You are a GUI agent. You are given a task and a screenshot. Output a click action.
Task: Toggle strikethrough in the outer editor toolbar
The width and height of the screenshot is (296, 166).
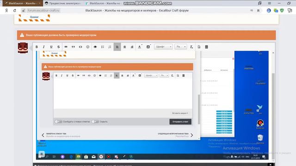pos(59,47)
